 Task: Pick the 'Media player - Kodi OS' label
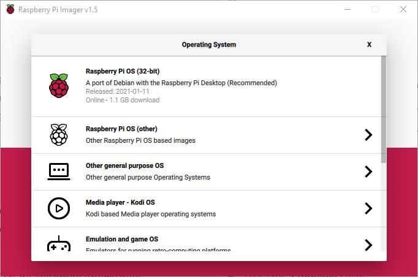click(x=120, y=202)
